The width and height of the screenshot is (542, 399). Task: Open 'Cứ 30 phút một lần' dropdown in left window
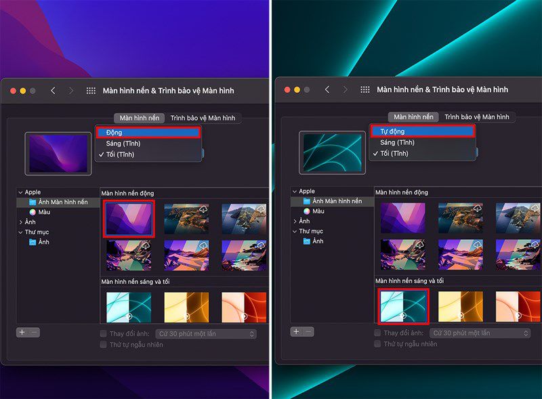pyautogui.click(x=206, y=334)
